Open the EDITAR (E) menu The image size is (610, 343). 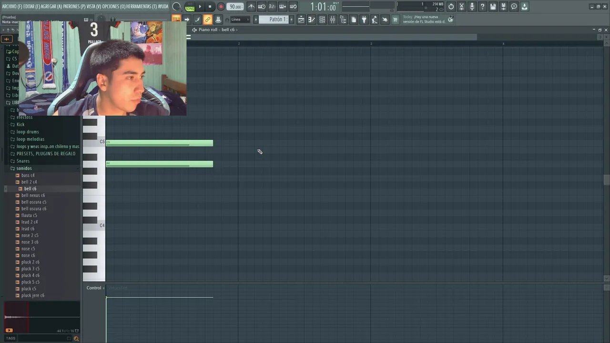pyautogui.click(x=31, y=7)
